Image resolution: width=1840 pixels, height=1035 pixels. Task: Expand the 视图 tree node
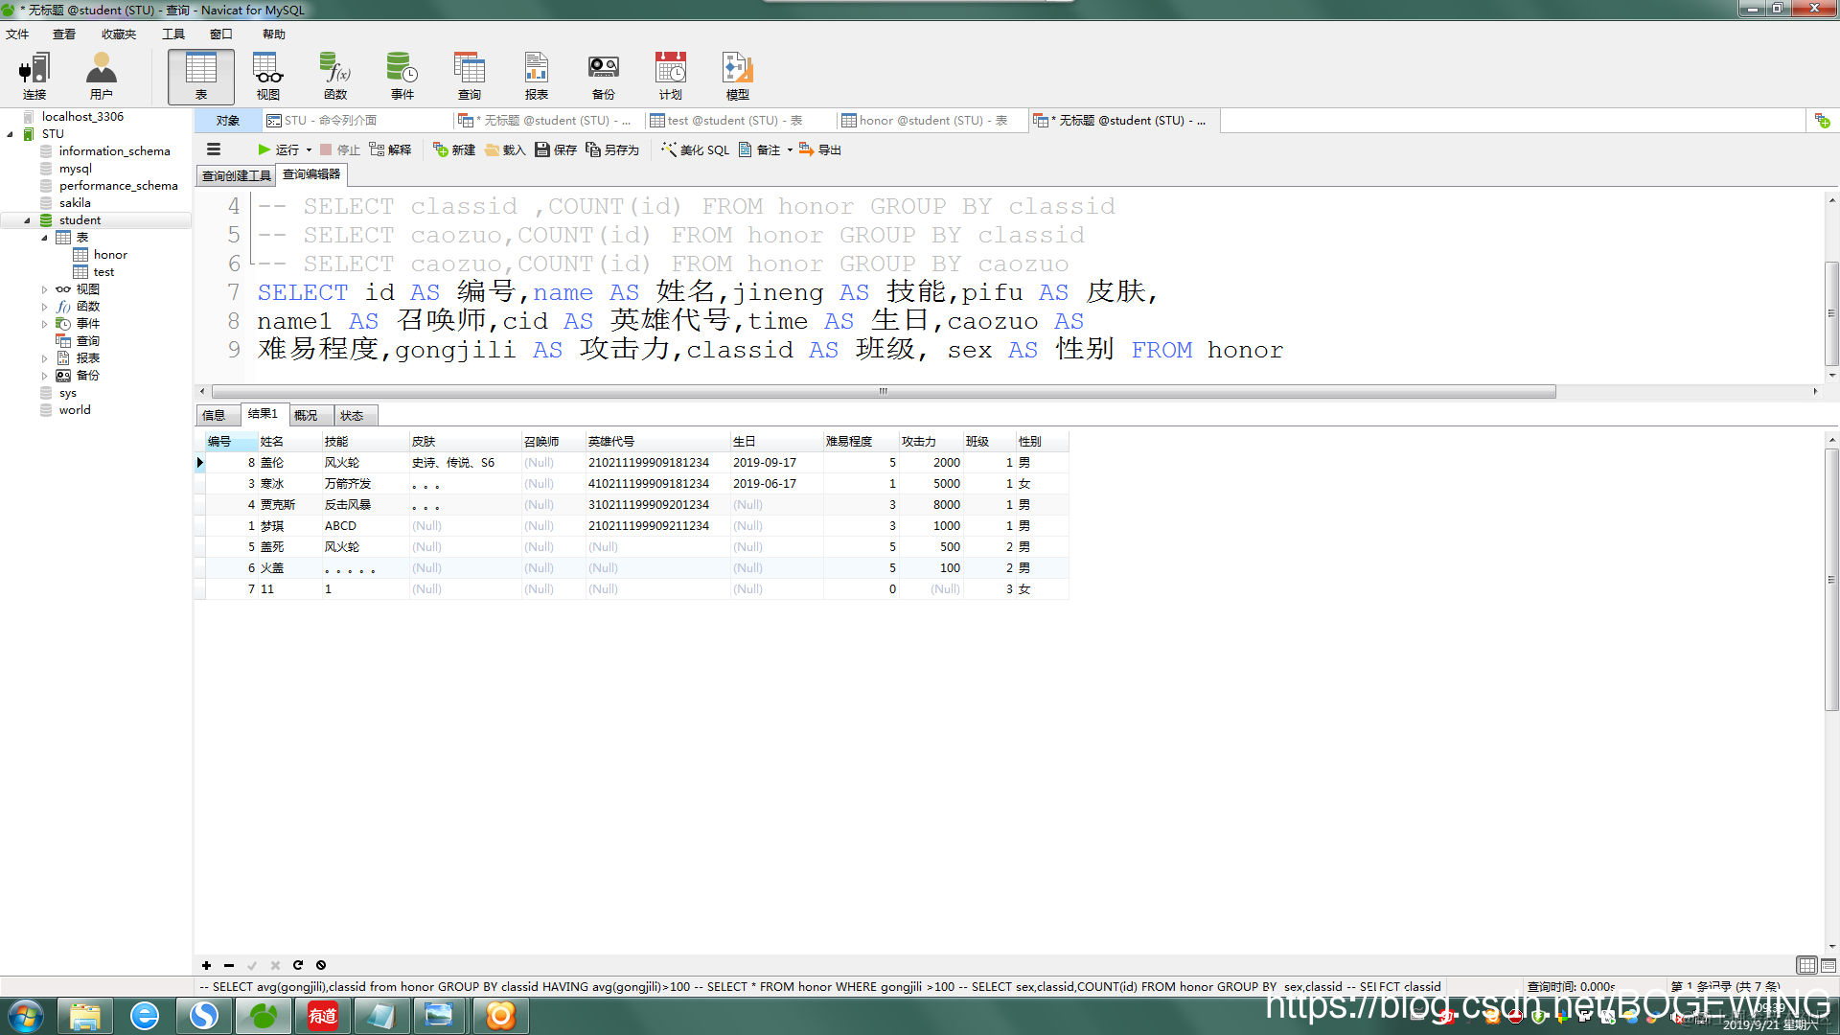pyautogui.click(x=44, y=289)
